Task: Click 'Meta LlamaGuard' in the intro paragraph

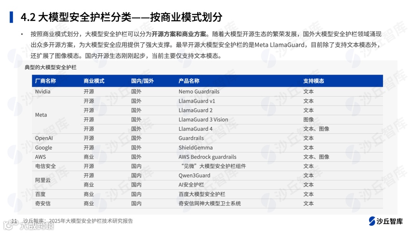Action: 279,45
